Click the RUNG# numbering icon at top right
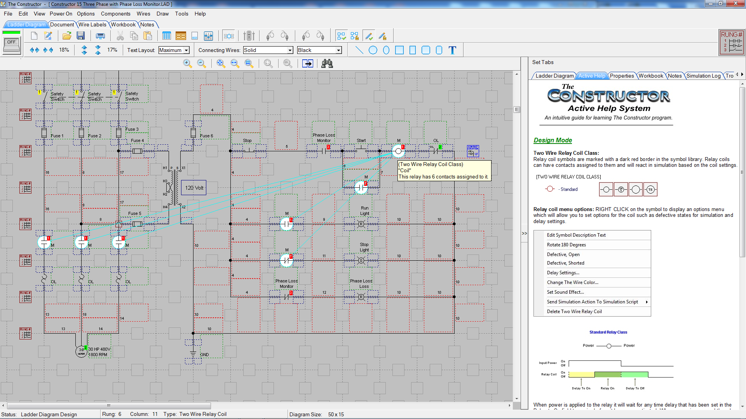The image size is (746, 419). tap(732, 42)
